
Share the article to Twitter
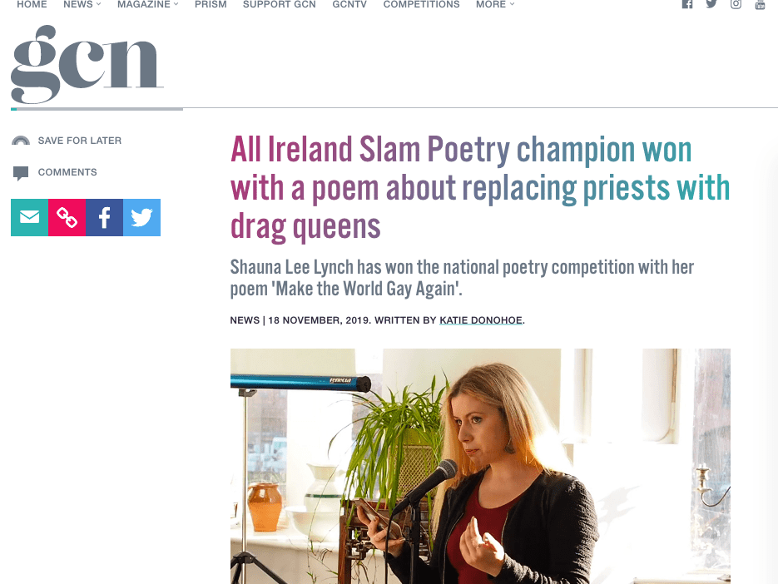coord(141,217)
